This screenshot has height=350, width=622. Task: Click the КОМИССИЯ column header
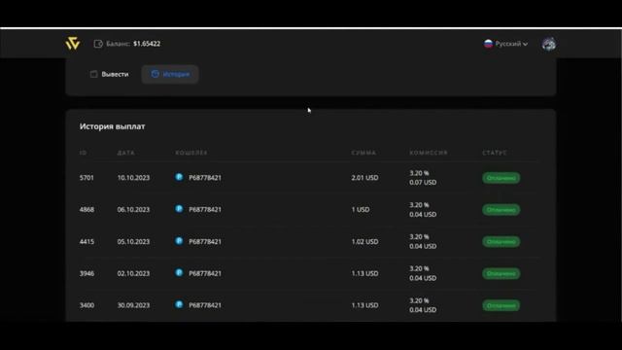pos(429,153)
